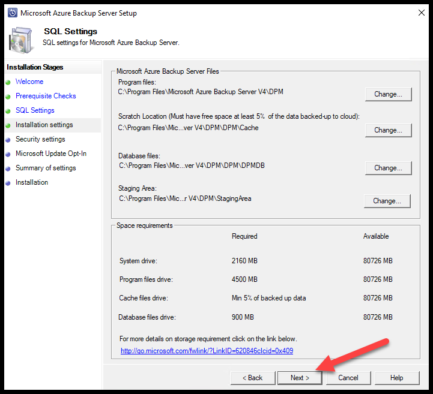Click blue bullet beside Security settings
433x394 pixels.
click(x=8, y=140)
